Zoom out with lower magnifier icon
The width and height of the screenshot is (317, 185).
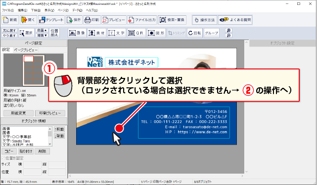pyautogui.click(x=228, y=36)
